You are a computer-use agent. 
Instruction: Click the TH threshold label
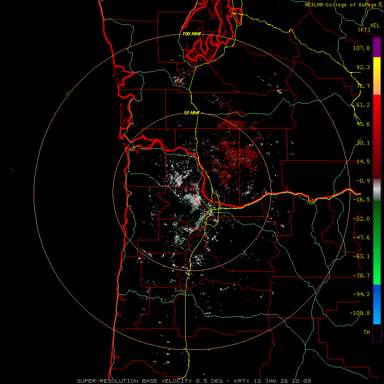367,332
